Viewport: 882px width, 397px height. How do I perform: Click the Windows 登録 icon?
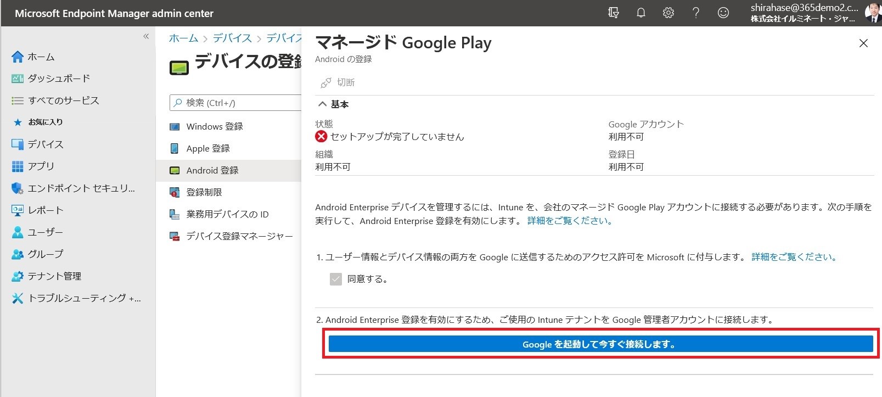tap(175, 127)
